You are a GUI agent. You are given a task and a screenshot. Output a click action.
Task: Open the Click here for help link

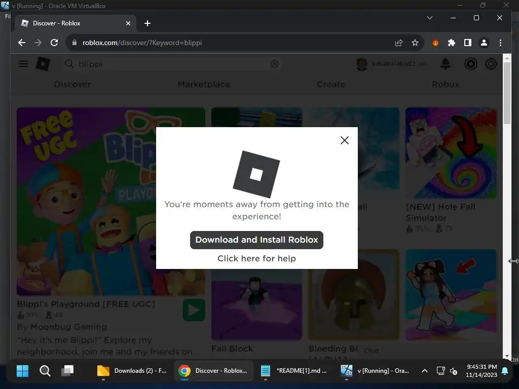[256, 258]
